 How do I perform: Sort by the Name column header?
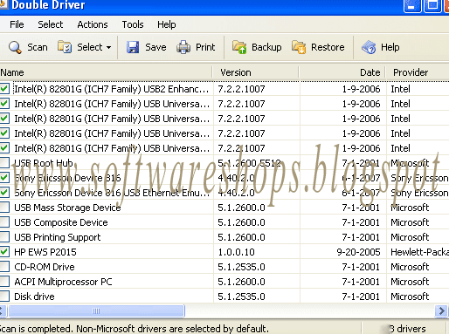[x=106, y=72]
